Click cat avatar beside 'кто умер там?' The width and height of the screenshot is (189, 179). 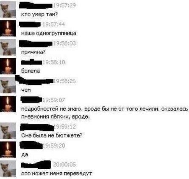[x=8, y=9]
